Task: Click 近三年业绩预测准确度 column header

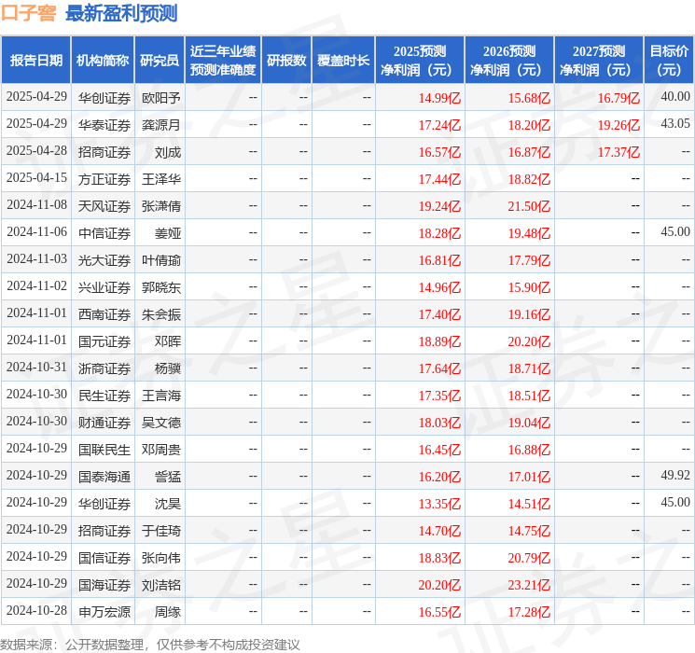Action: (223, 60)
